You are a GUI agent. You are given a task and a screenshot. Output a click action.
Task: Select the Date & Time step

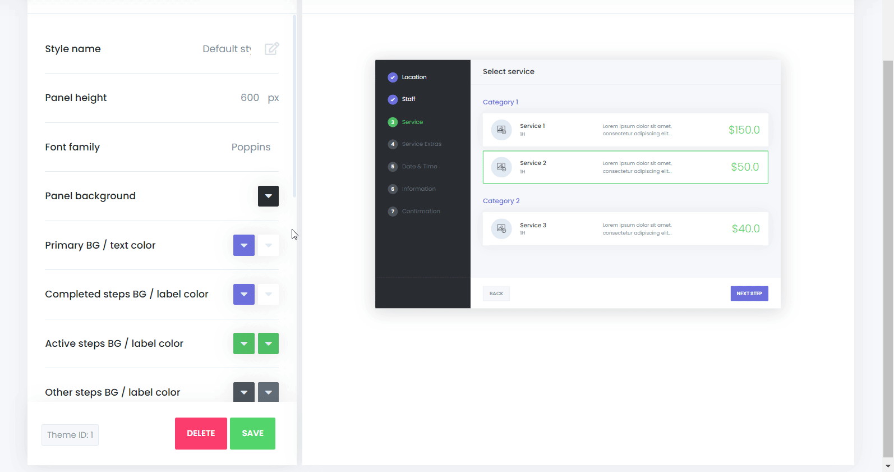pos(419,167)
